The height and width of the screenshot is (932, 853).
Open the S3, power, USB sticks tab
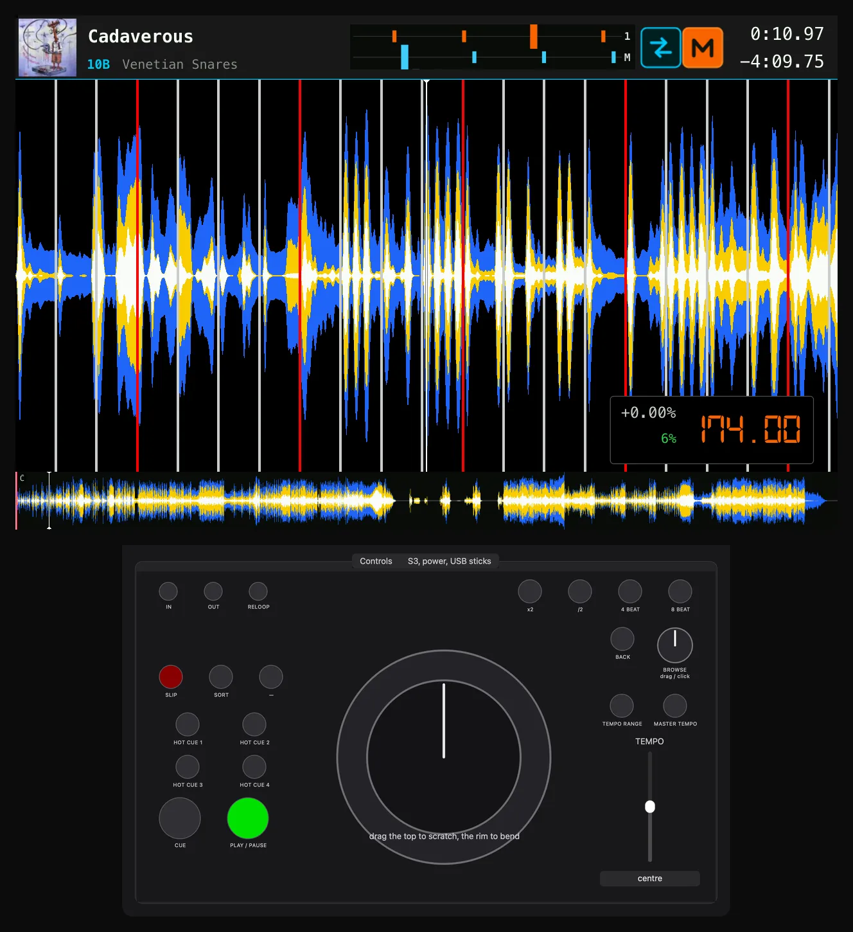coord(450,561)
